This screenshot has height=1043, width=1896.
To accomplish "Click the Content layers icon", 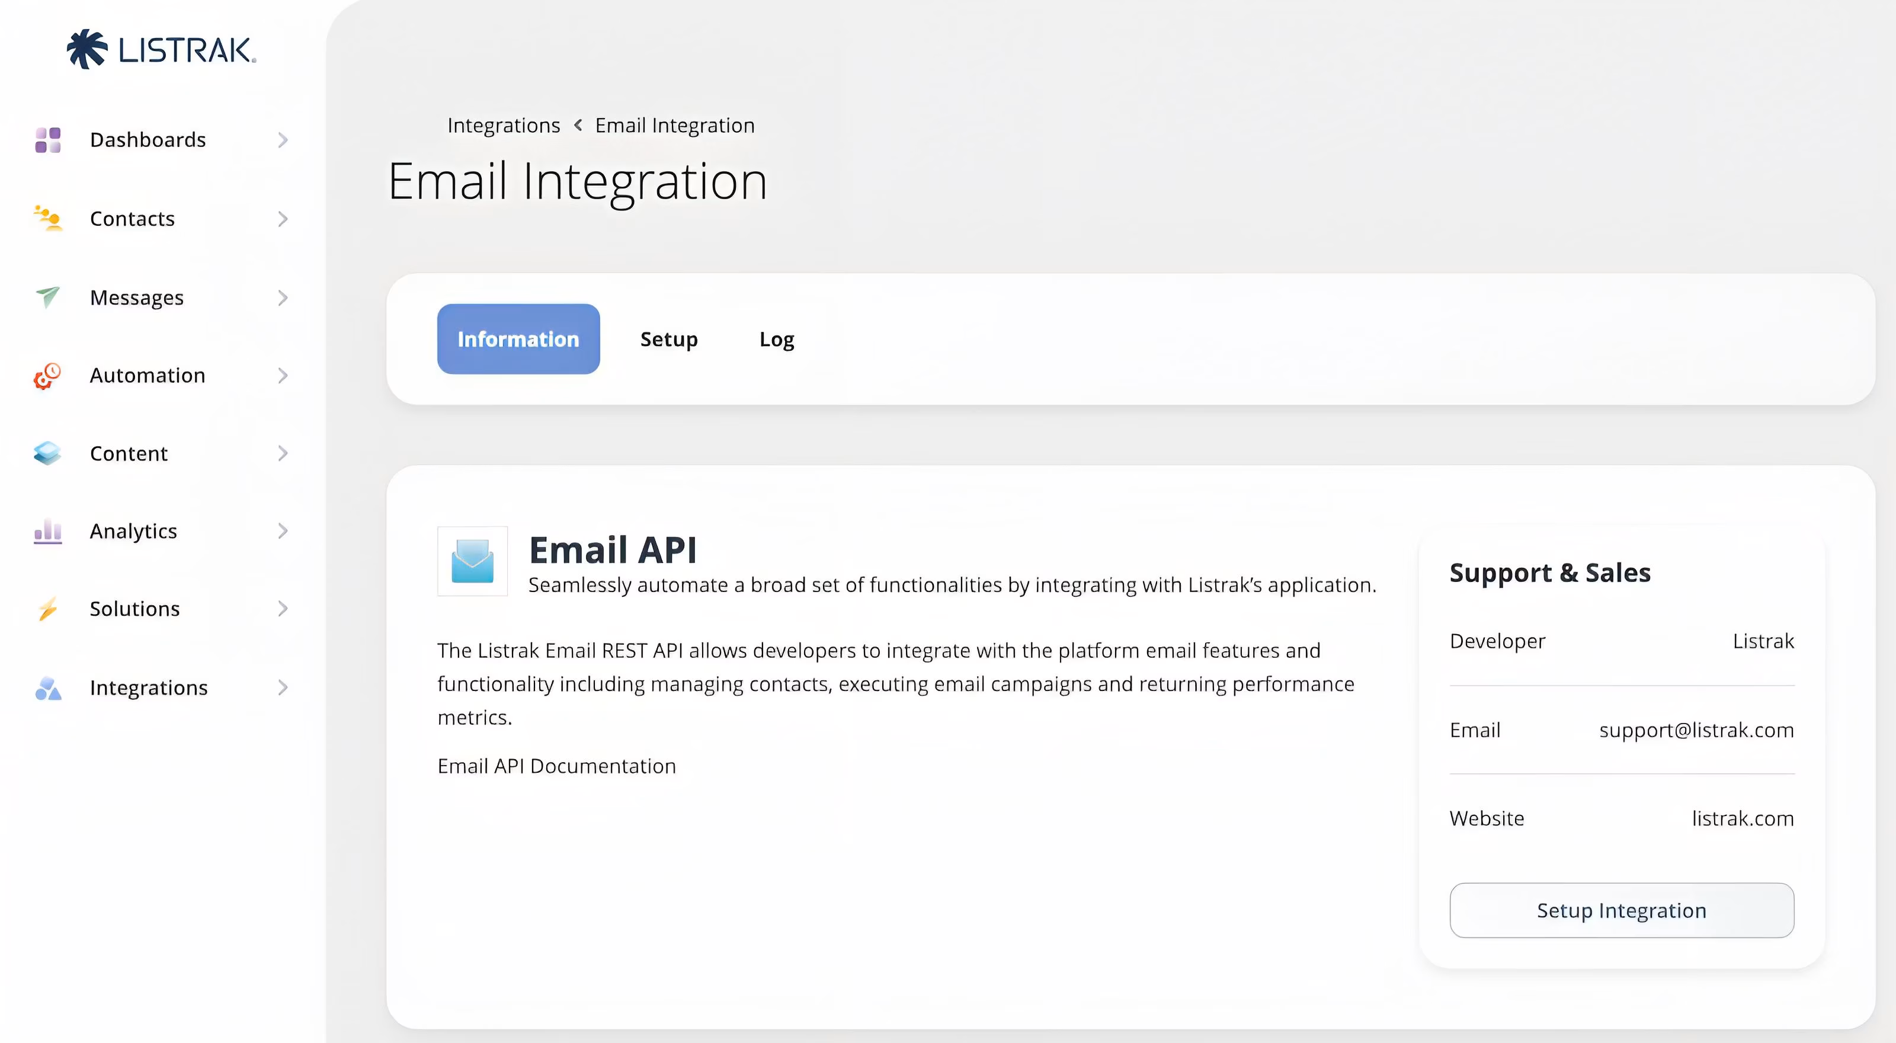I will (47, 453).
